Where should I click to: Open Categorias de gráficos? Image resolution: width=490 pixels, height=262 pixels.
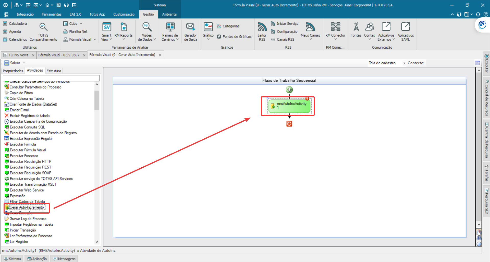[x=228, y=26]
